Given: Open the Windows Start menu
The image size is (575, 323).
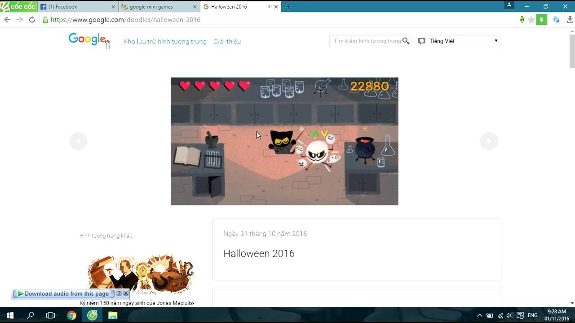Looking at the screenshot, I should pyautogui.click(x=10, y=315).
